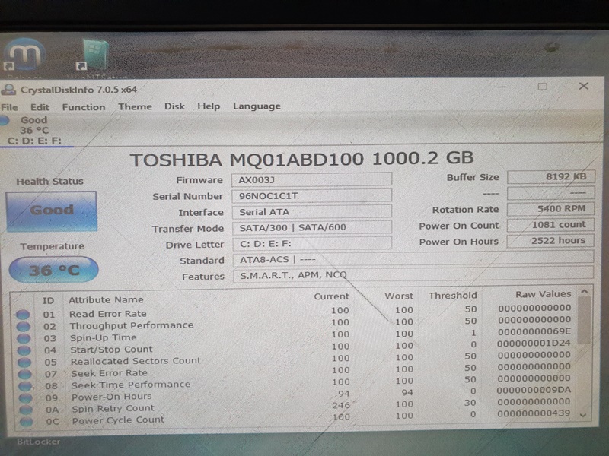Click the Power On Count value 1081 count
Screen dimensions: 609x456
[x=550, y=224]
